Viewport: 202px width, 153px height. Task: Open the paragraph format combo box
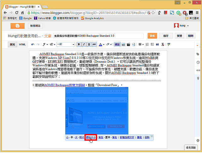pyautogui.click(x=66, y=45)
